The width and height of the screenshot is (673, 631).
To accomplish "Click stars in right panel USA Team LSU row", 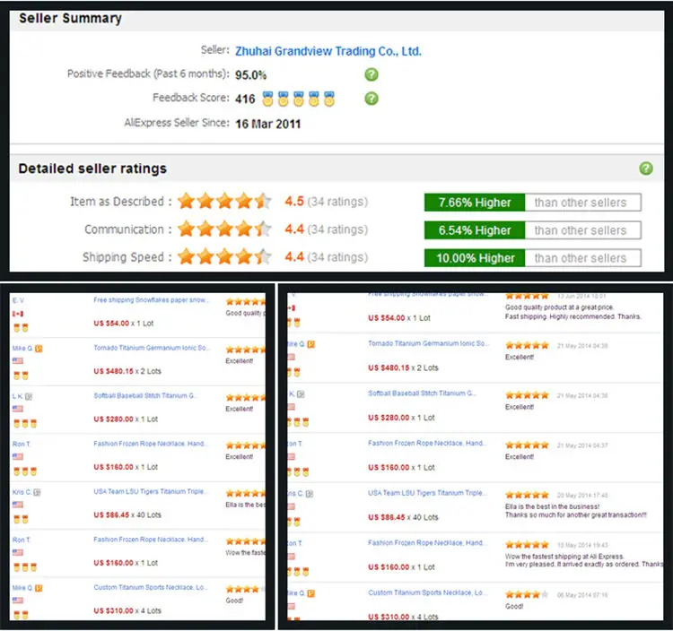I will 527,495.
